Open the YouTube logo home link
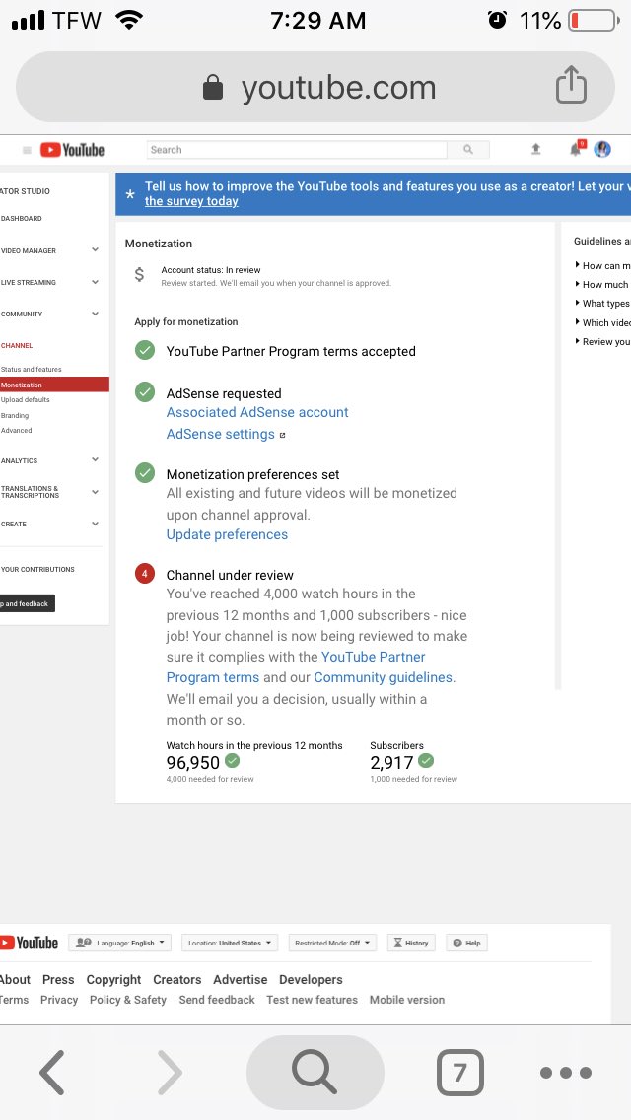This screenshot has height=1120, width=631. [x=72, y=149]
